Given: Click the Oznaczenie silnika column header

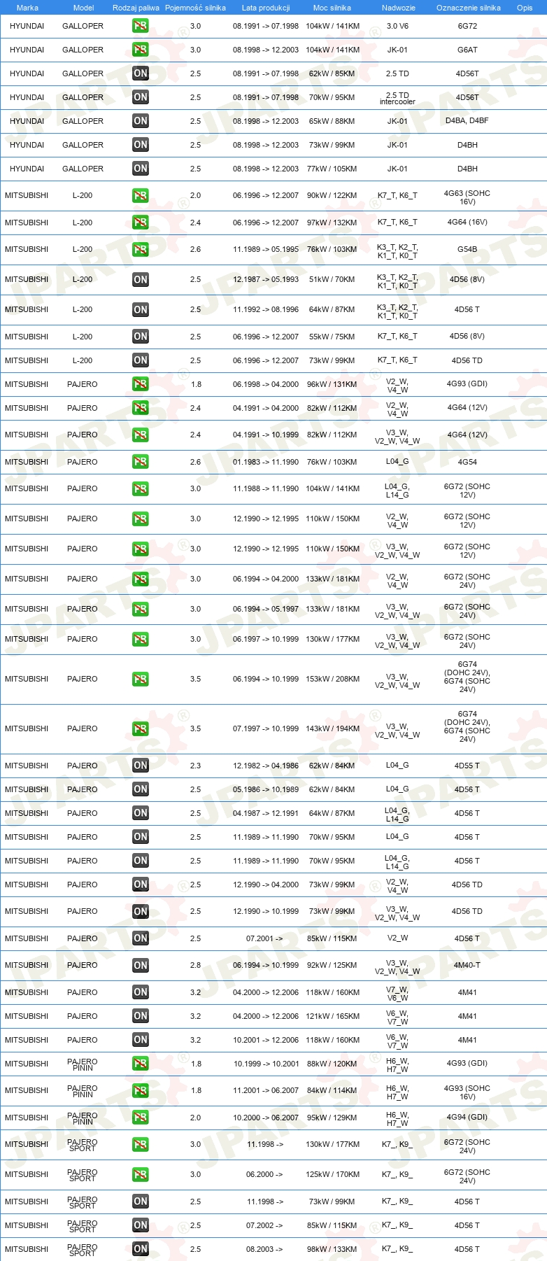Looking at the screenshot, I should point(469,8).
